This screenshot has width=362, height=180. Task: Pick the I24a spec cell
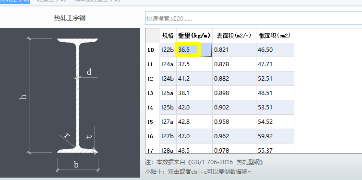[x=168, y=64]
